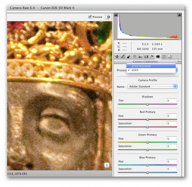Click the Camera Calibration panel title
Viewport: 192px width, 187px height.
[x=145, y=61]
